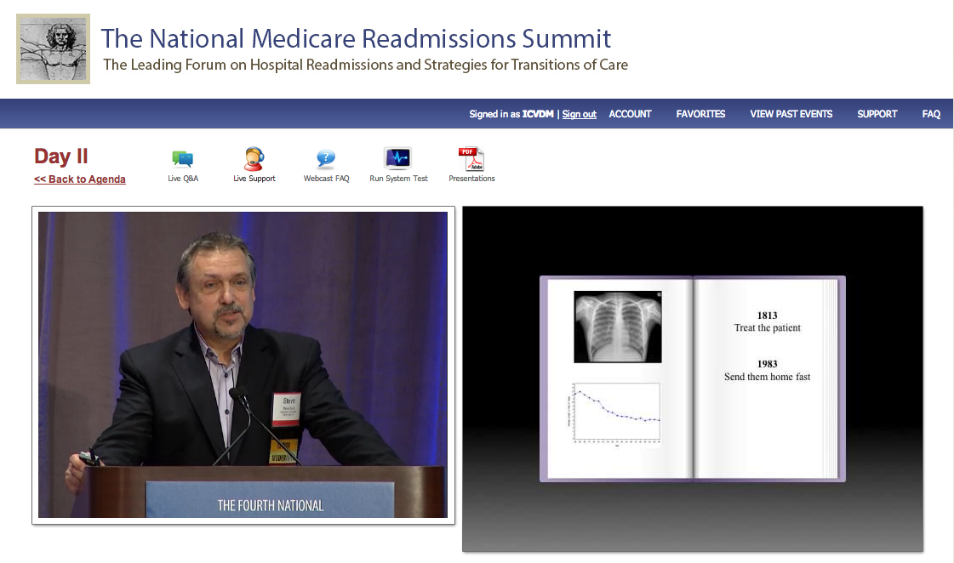Click the Presentations text label
Viewport: 954px width, 563px height.
pyautogui.click(x=471, y=178)
